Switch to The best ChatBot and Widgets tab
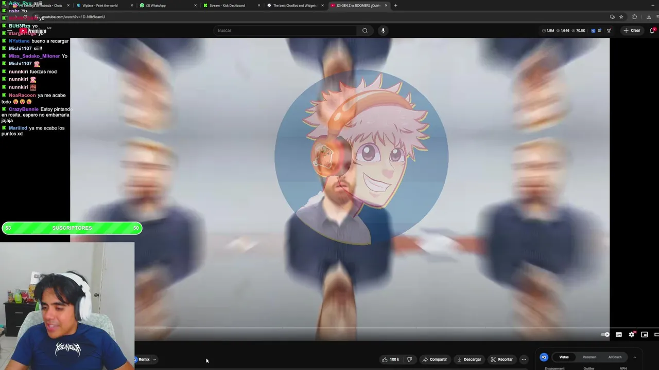This screenshot has height=370, width=659. [294, 6]
